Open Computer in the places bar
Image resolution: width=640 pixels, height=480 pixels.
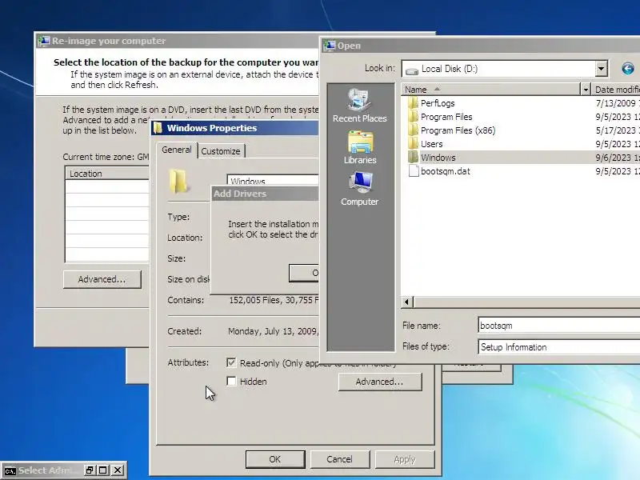pyautogui.click(x=359, y=190)
